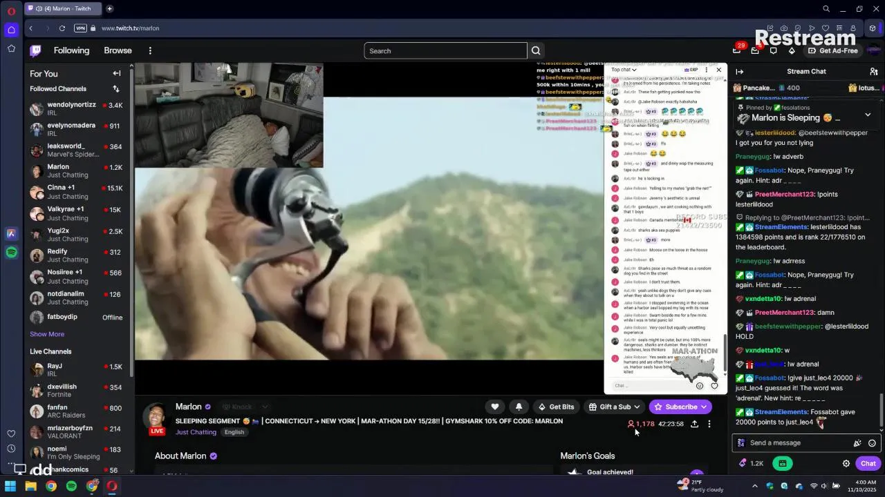Open Opera sidebar history clock icon
Viewport: 885px width, 497px height.
coord(11,449)
